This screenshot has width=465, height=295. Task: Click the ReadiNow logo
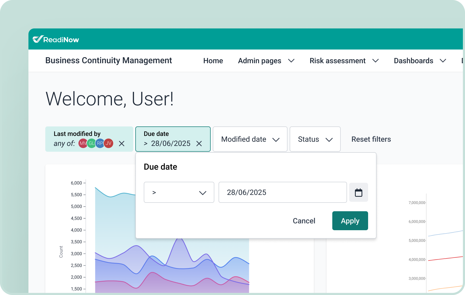pyautogui.click(x=56, y=40)
